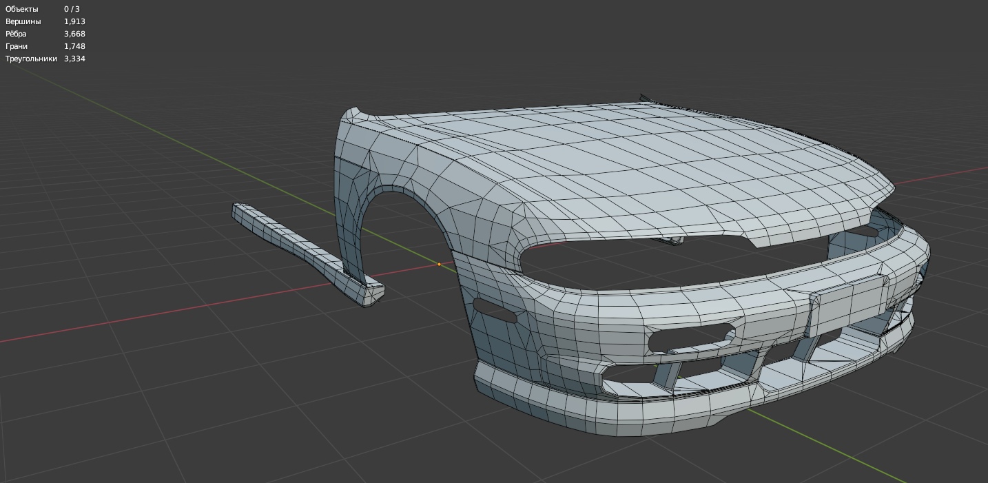Click the '0 / 3' objects count value
This screenshot has width=988, height=483.
[x=72, y=9]
